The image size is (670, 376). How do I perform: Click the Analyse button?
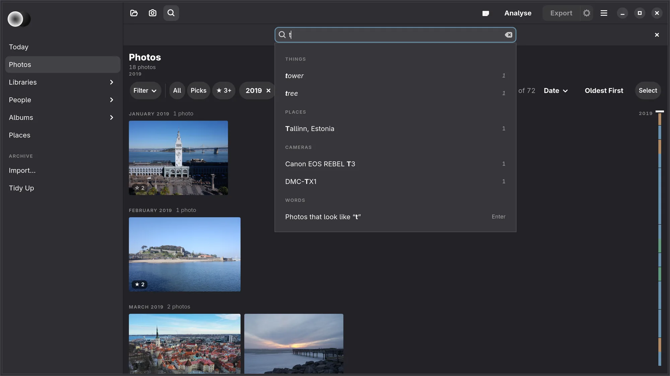click(x=518, y=13)
